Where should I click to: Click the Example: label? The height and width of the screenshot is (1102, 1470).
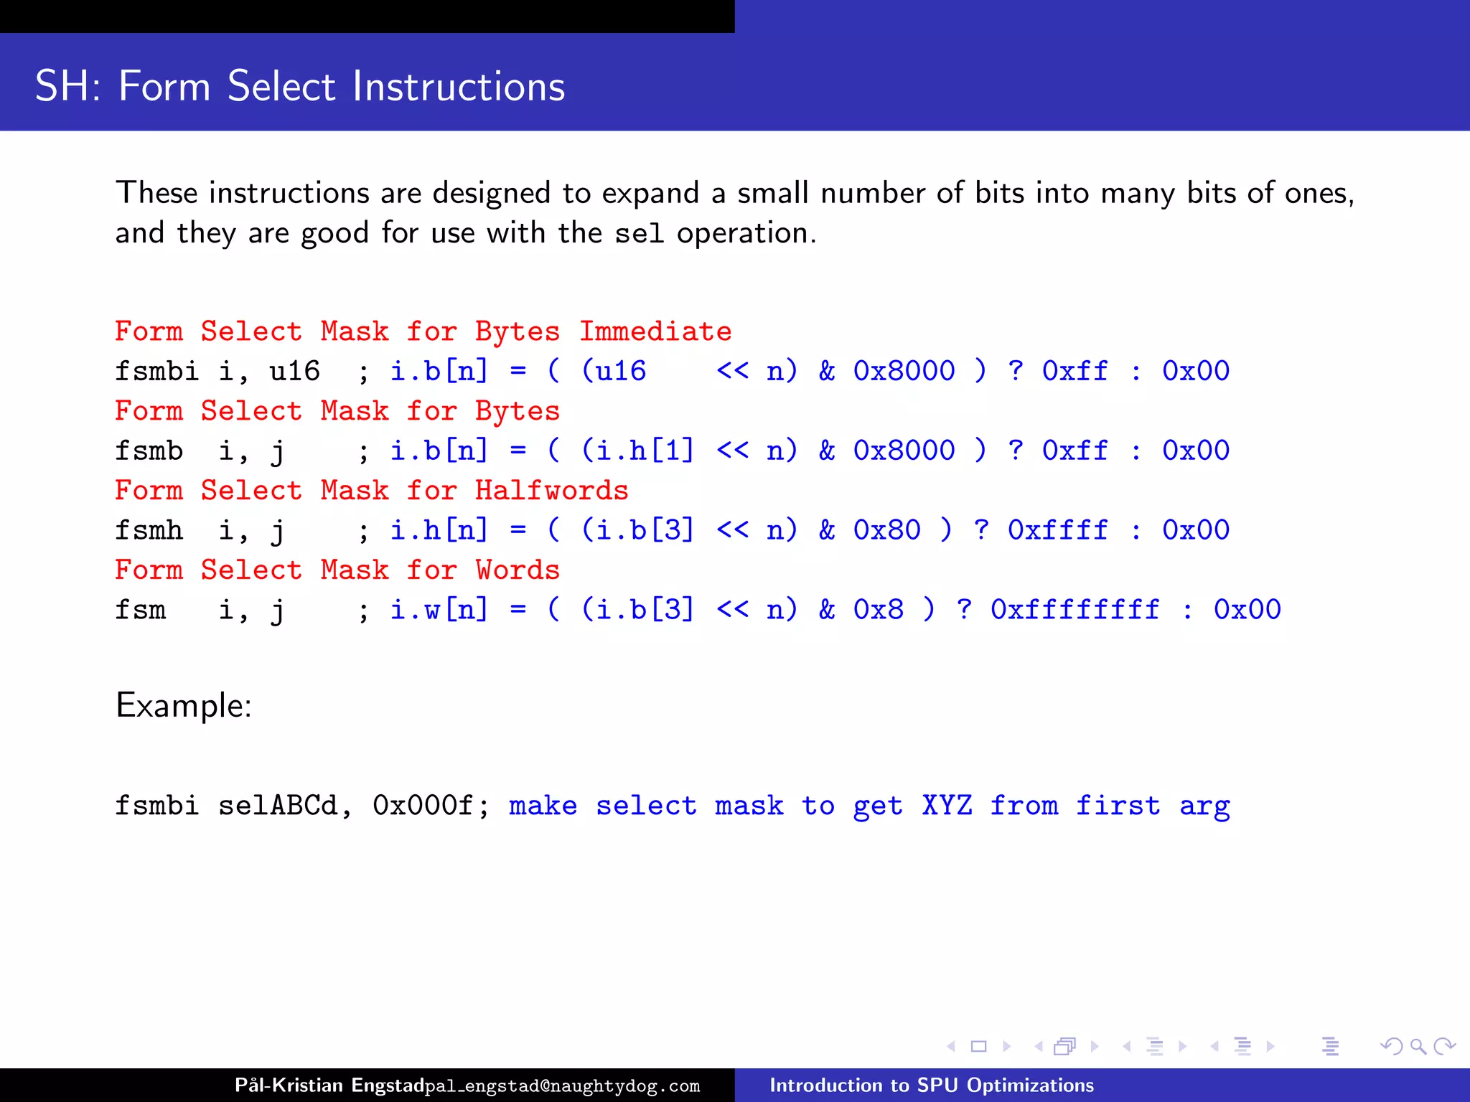point(184,706)
